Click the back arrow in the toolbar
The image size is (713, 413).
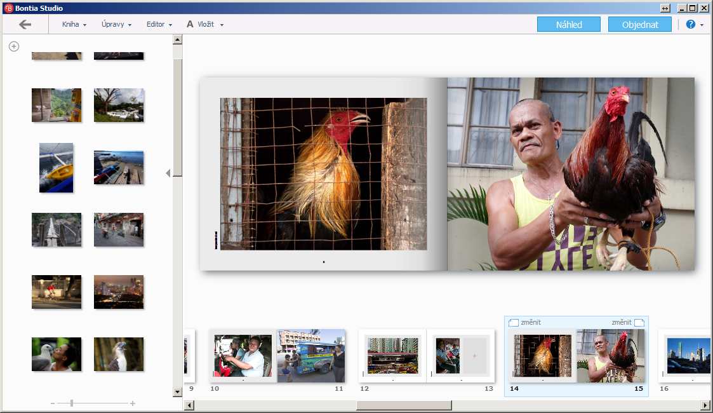click(25, 24)
